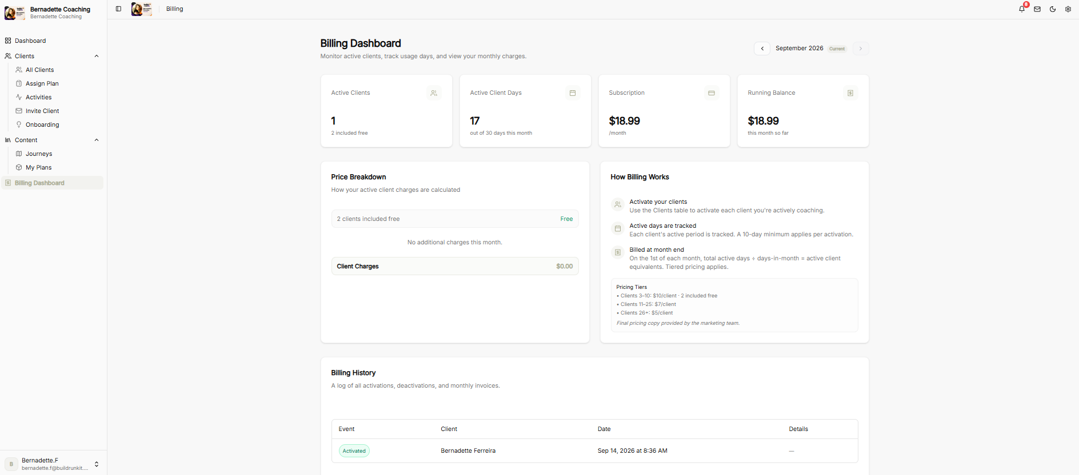Click the Client Charges total row
1079x475 pixels.
pos(455,266)
